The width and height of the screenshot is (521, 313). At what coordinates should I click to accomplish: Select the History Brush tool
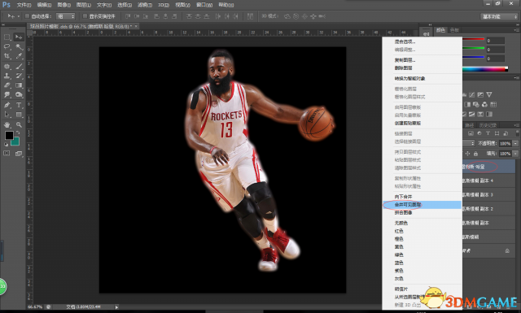tap(19, 76)
